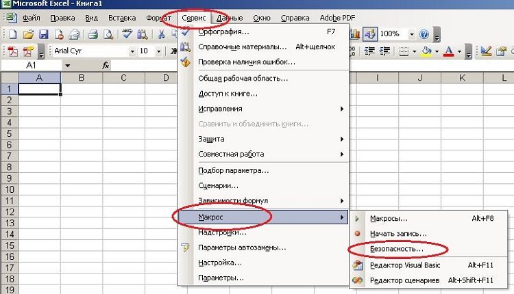
Task: Select Орфография… in the Сервис menu
Action: point(262,31)
